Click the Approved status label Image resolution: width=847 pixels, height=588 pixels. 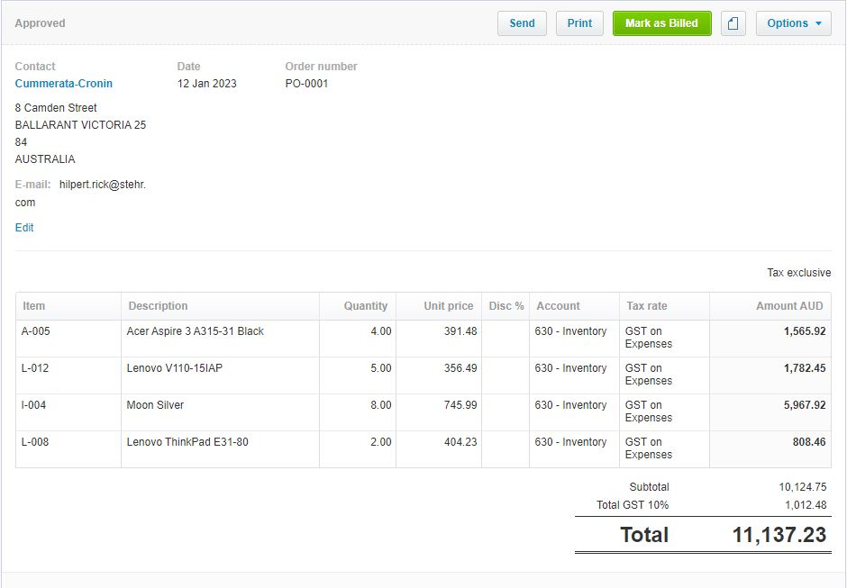tap(40, 23)
